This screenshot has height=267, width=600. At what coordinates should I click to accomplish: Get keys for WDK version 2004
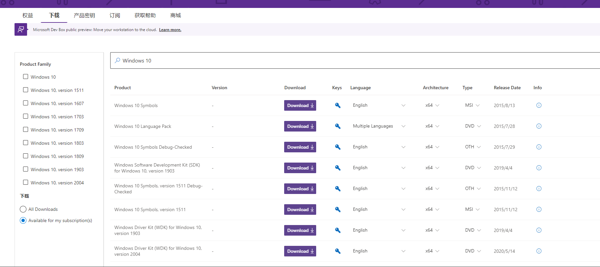tap(338, 251)
